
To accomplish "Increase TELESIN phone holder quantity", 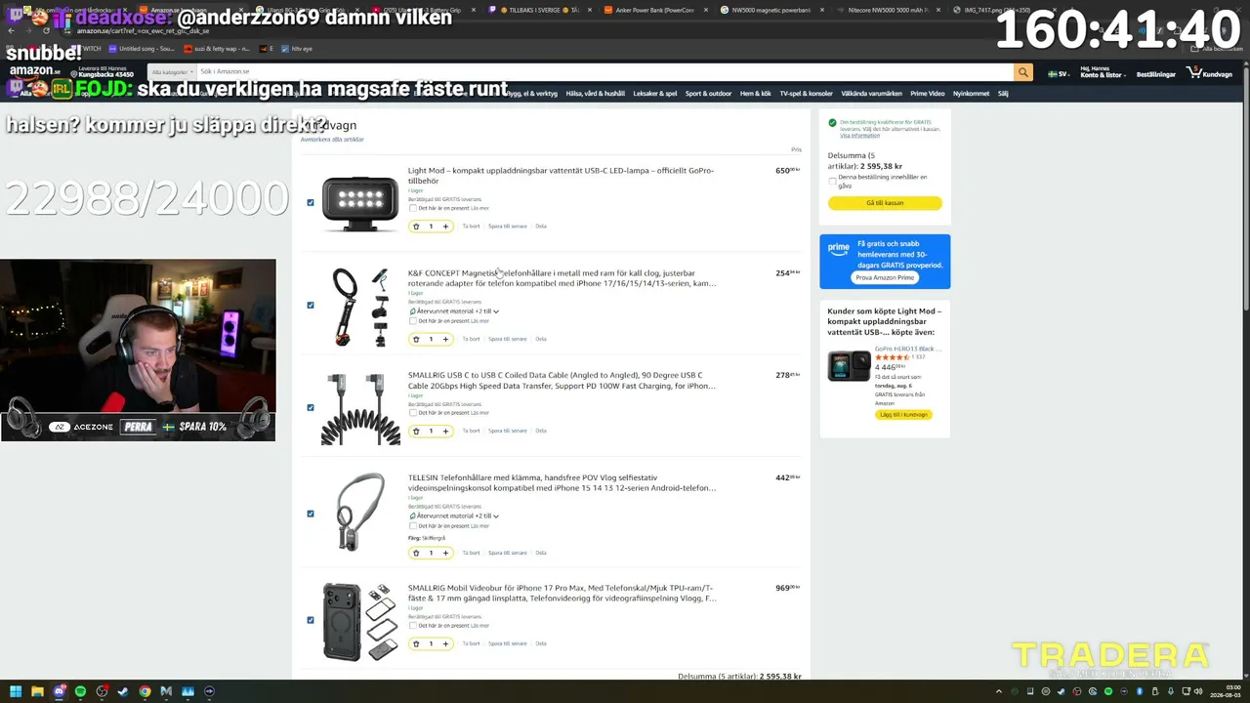I will click(x=445, y=553).
